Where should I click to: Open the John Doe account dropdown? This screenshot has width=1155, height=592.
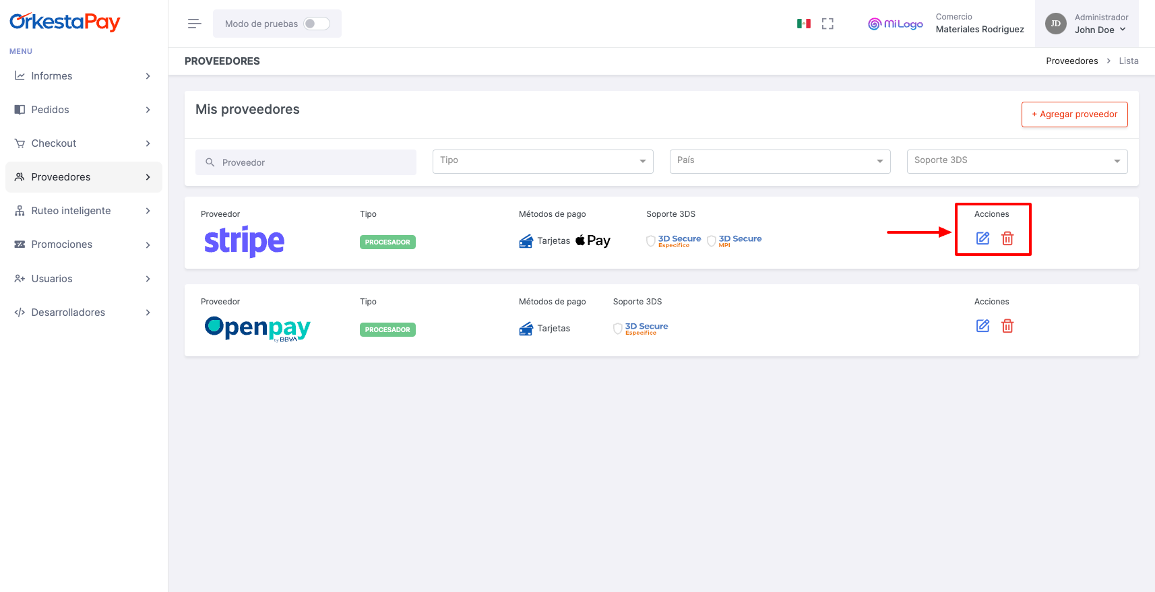1100,30
